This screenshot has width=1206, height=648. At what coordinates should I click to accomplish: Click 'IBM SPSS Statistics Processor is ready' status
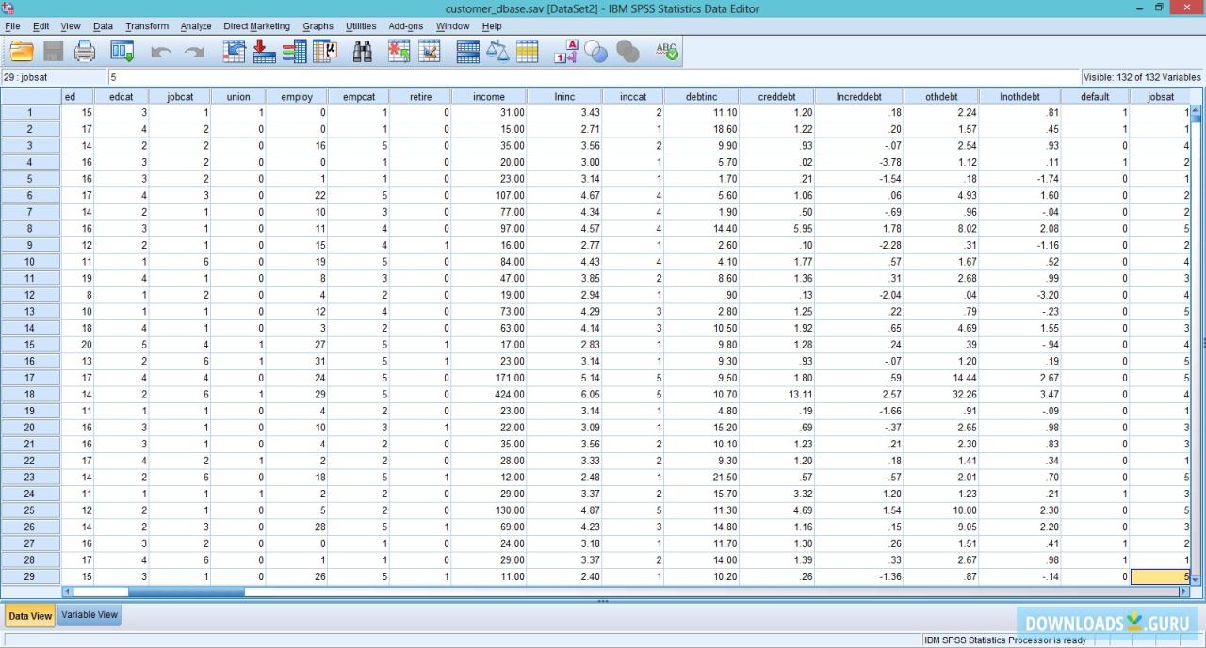1005,640
